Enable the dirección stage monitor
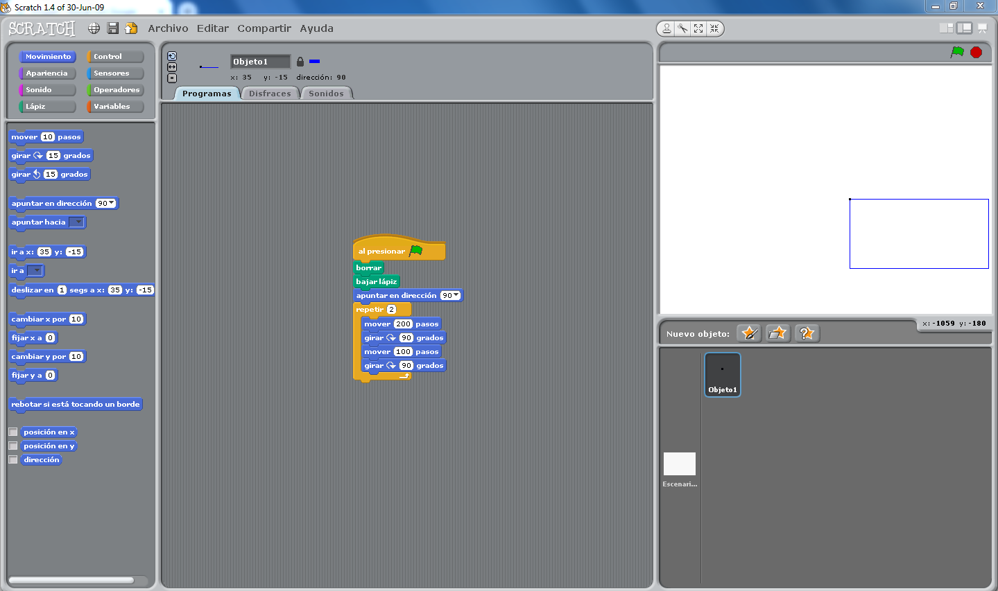 coord(12,459)
